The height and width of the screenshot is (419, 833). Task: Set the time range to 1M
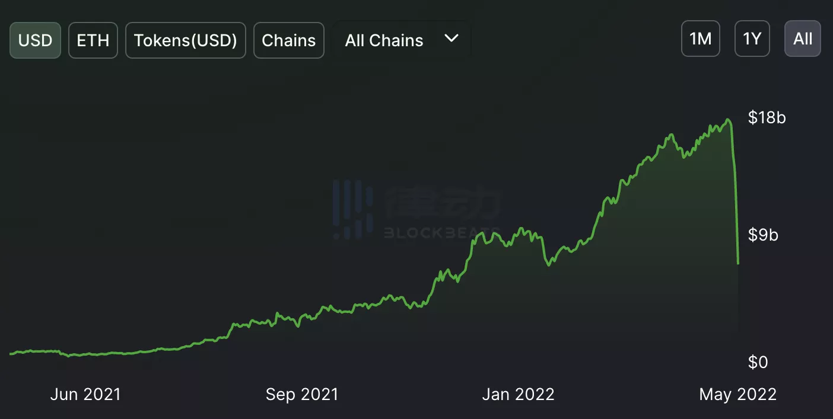pyautogui.click(x=700, y=39)
